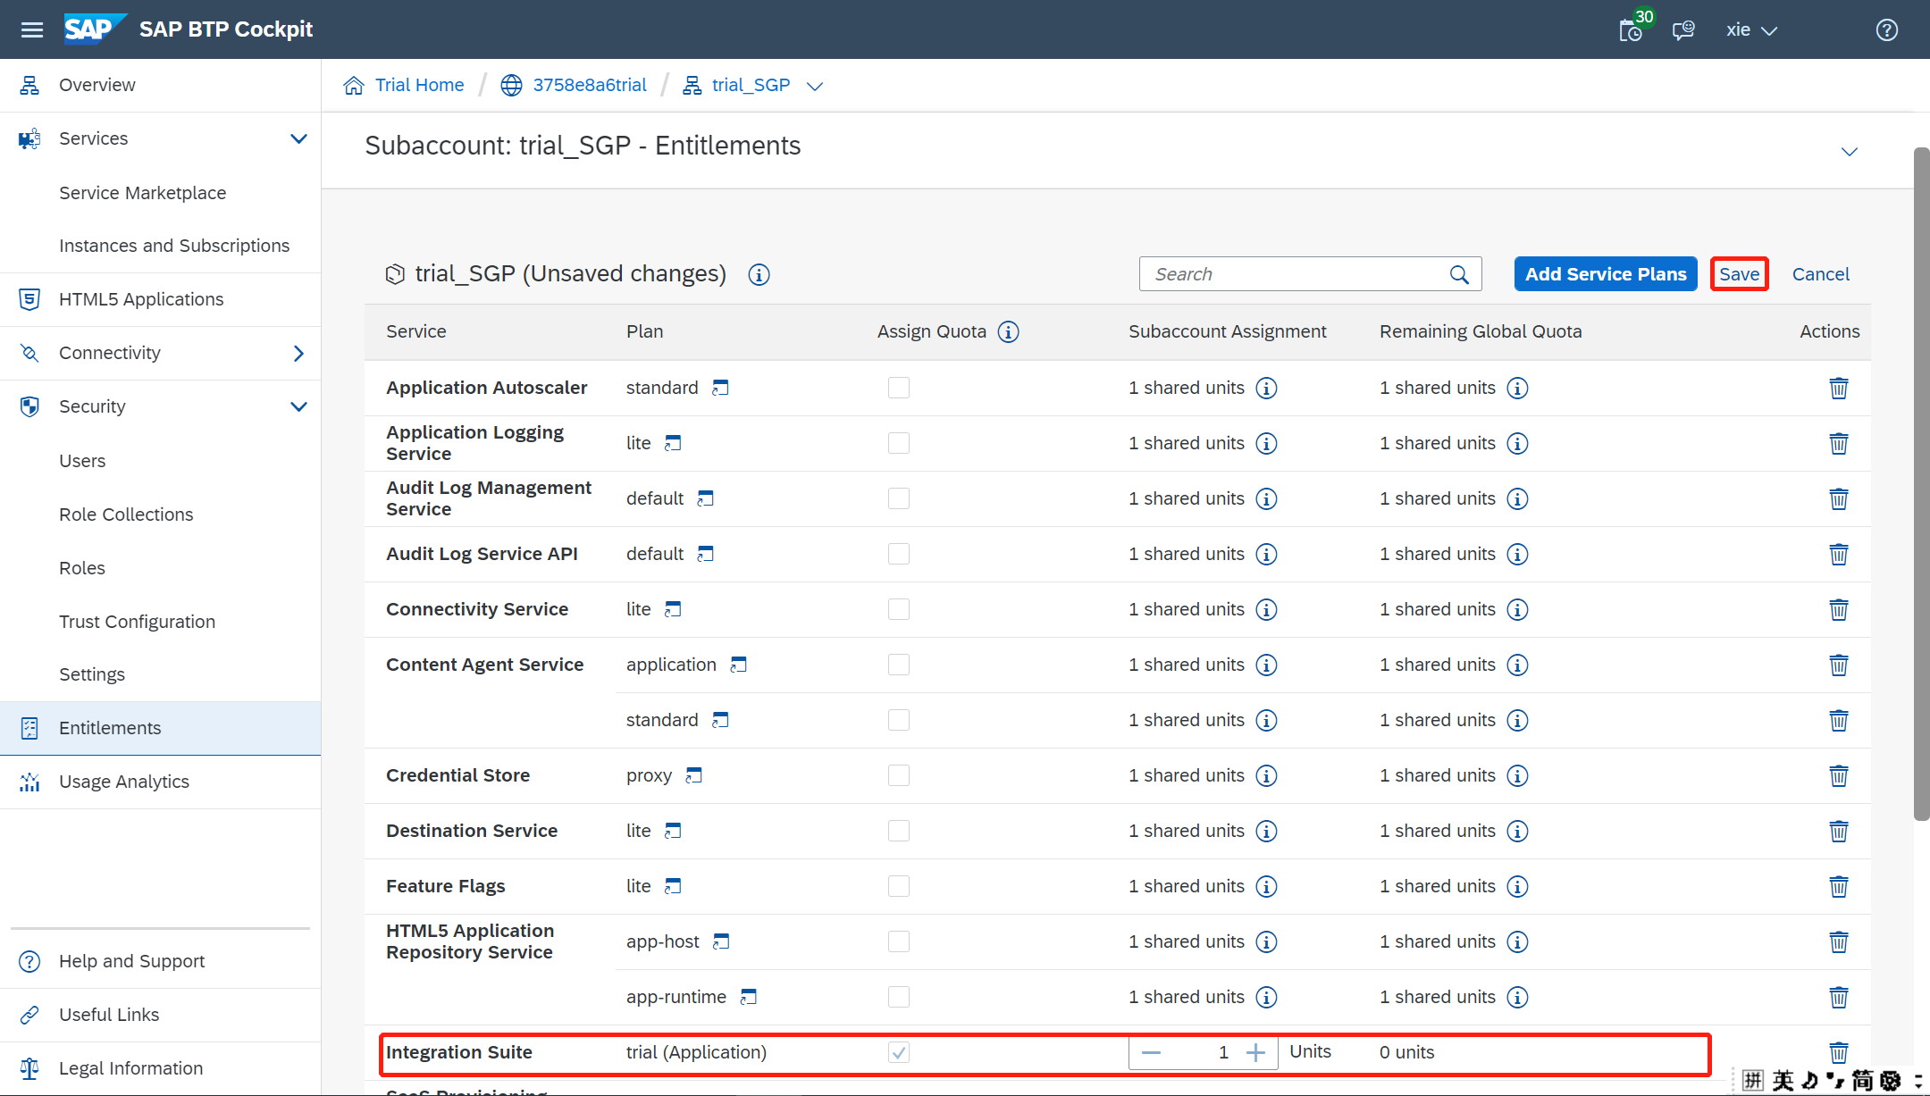Open plan details icon for Application Autoscaler standard
1930x1096 pixels.
(x=720, y=388)
